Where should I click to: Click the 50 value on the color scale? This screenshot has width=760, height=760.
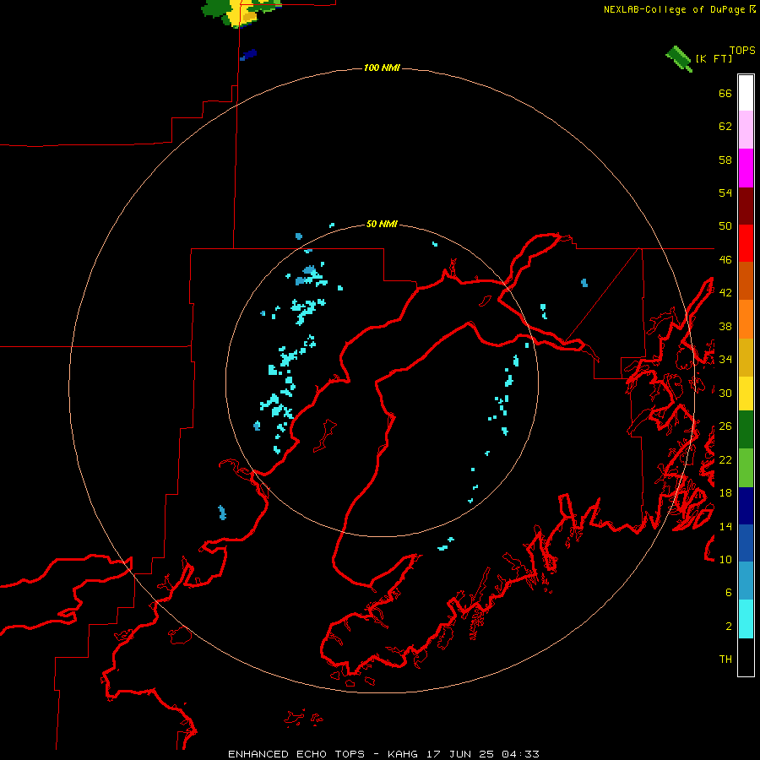(x=725, y=226)
